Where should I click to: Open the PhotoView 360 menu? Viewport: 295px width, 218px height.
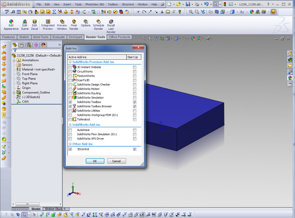[95, 4]
